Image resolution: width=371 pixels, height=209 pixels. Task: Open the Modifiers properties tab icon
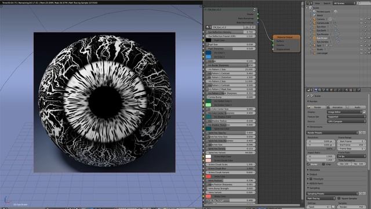point(339,90)
